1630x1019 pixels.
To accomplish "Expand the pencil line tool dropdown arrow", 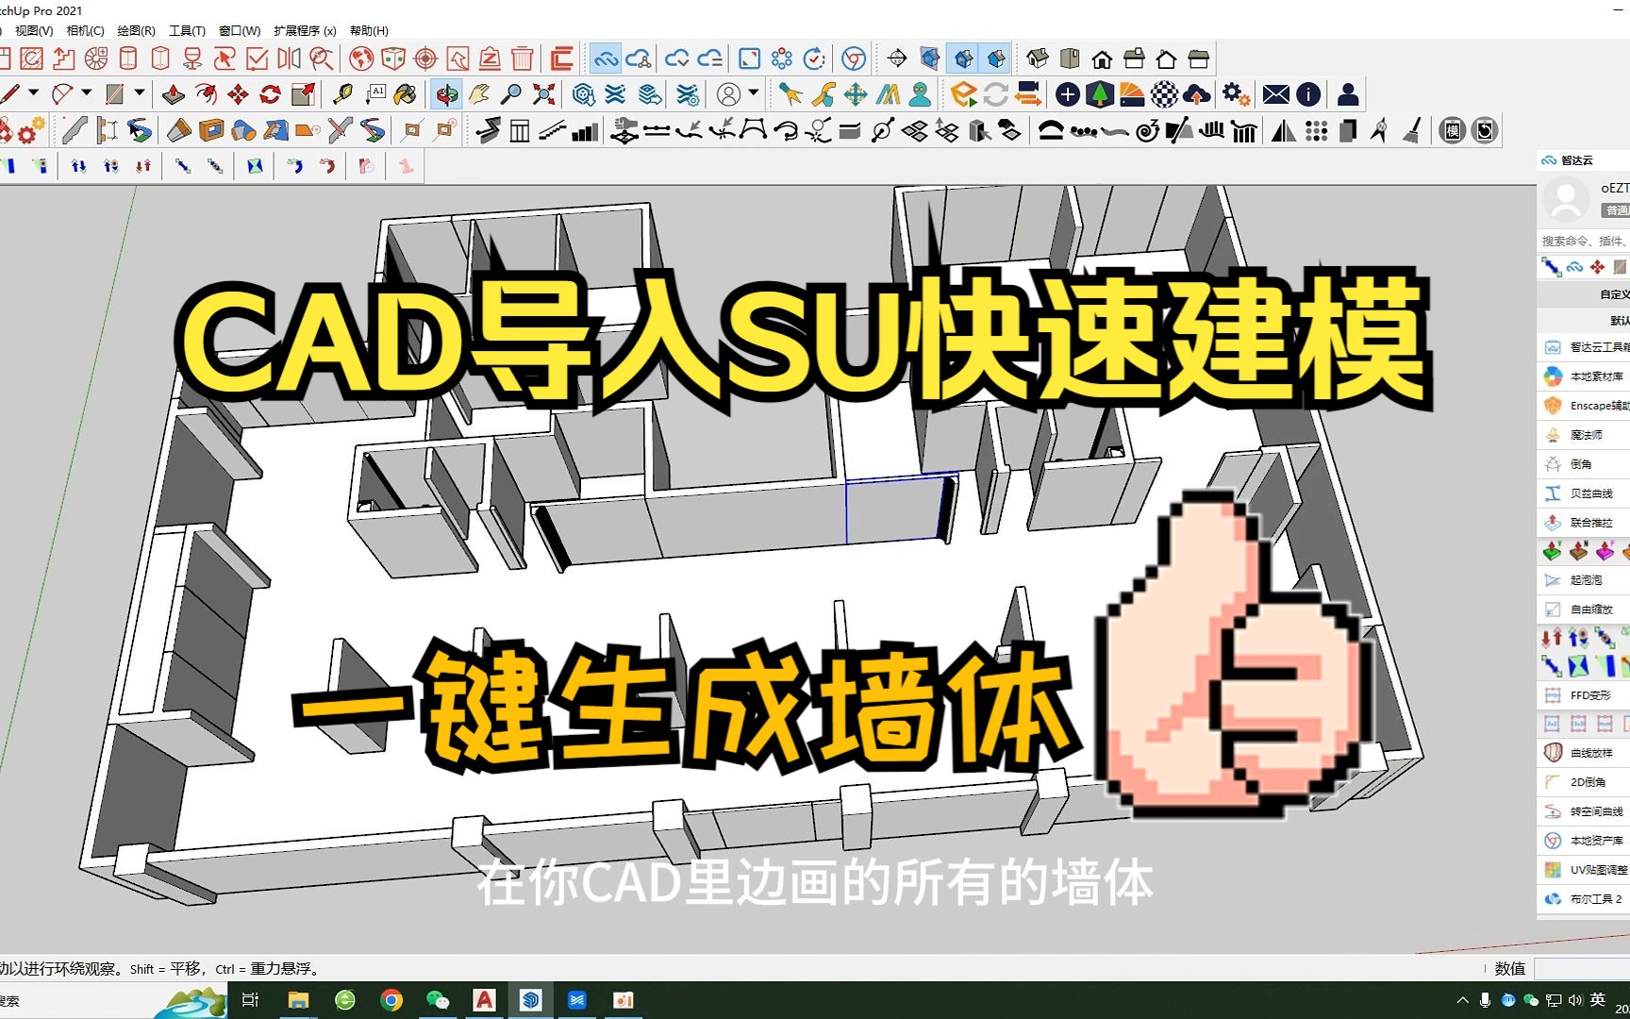I will point(33,92).
